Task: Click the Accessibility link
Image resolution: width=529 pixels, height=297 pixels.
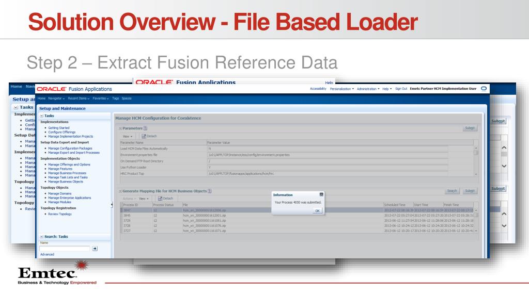Action: click(318, 89)
